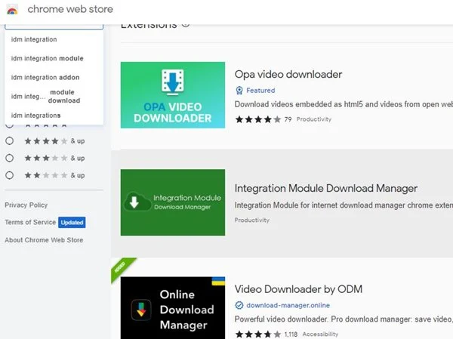Open the Online Download Manager thumbnail
The height and width of the screenshot is (339, 453).
point(173,308)
